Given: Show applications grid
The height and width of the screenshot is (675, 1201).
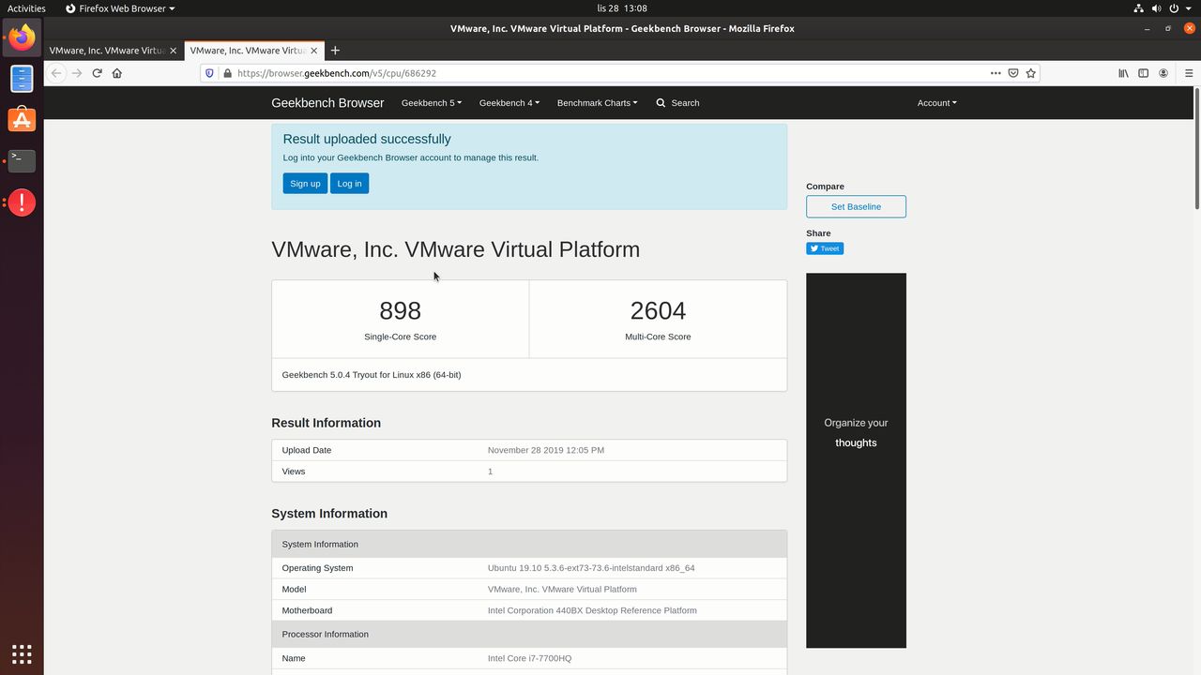Looking at the screenshot, I should coord(22,653).
